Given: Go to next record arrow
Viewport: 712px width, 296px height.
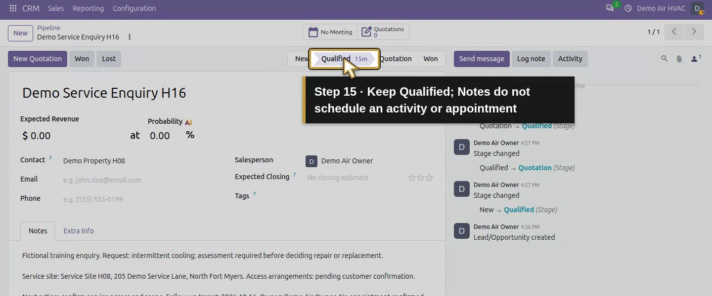Looking at the screenshot, I should pos(694,32).
